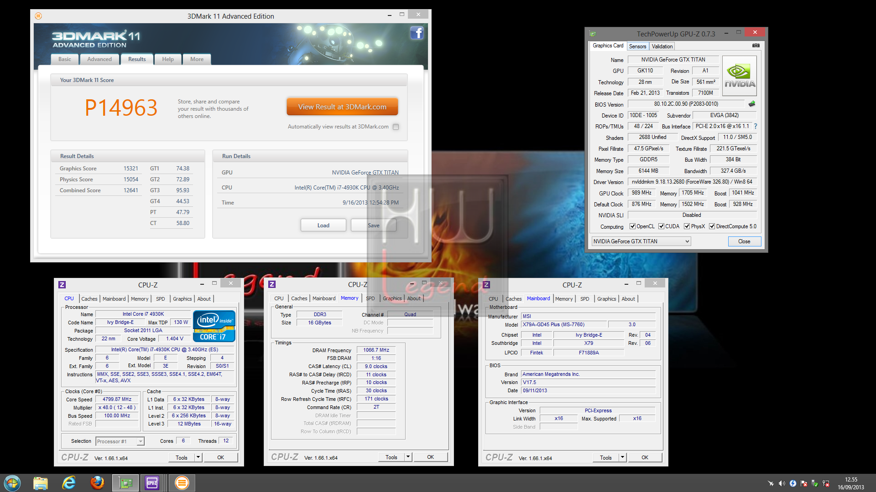This screenshot has height=492, width=876.
Task: Toggle the DirectCompute 5.0 checkbox
Action: [712, 226]
